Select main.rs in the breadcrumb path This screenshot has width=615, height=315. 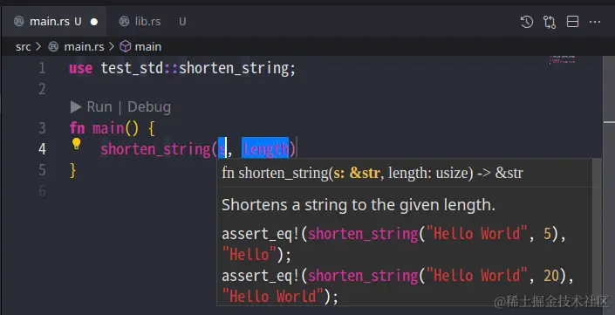tap(84, 46)
